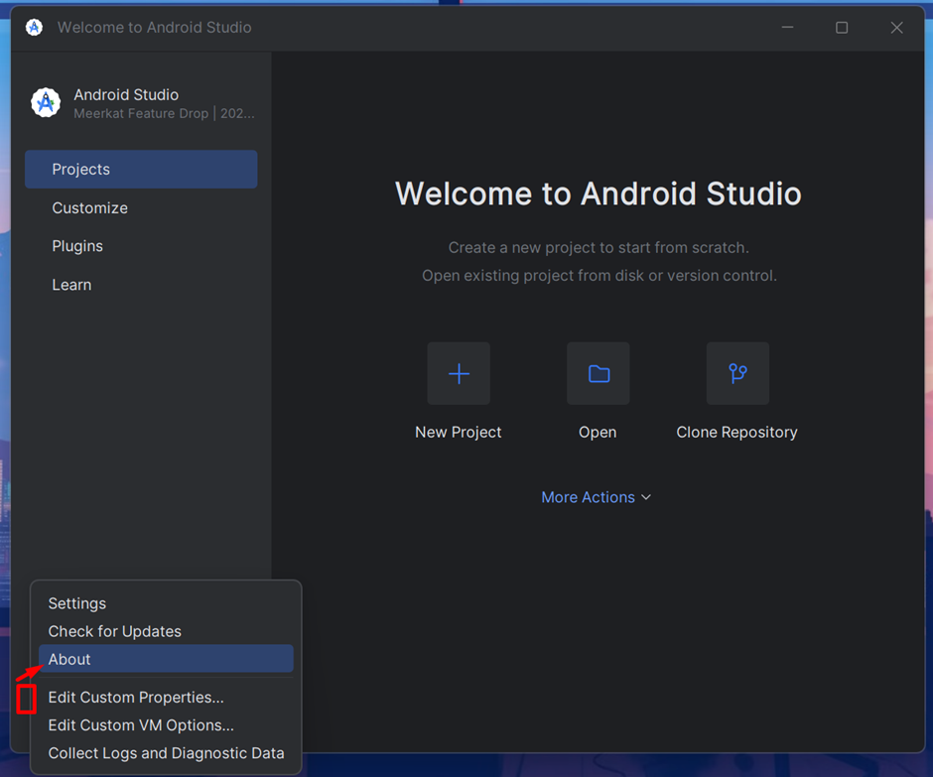This screenshot has width=933, height=777.
Task: Select Edit Custom VM Options...
Action: tap(166, 725)
